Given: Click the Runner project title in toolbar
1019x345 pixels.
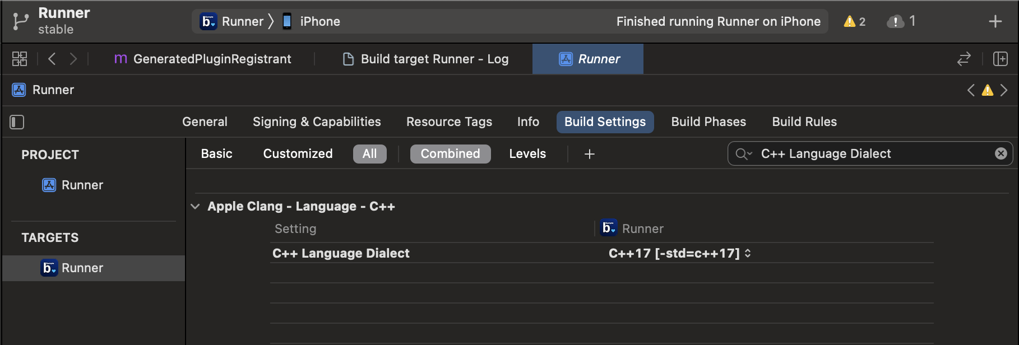Looking at the screenshot, I should (x=64, y=13).
